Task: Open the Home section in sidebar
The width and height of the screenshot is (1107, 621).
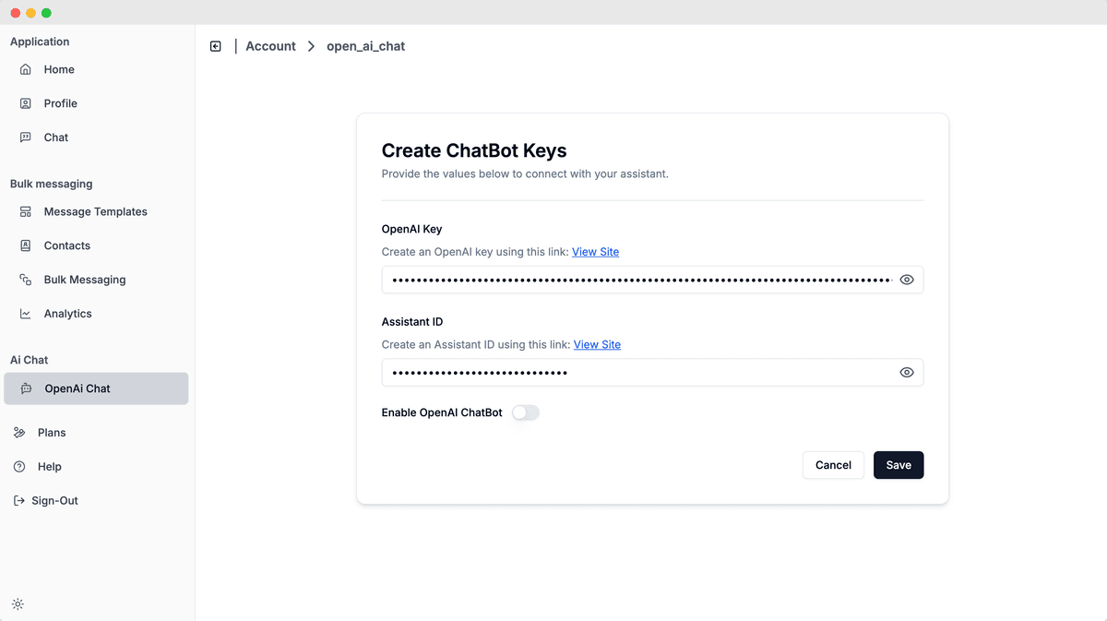Action: (27, 69)
